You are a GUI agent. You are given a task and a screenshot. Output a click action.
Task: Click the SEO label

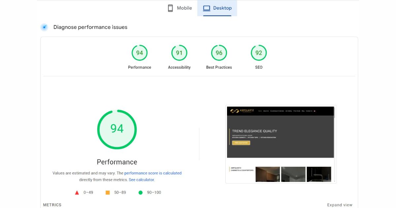click(259, 67)
